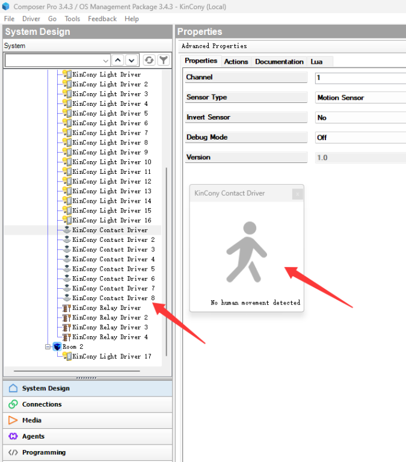Select KinCony Contact Driver in tree

(110, 230)
